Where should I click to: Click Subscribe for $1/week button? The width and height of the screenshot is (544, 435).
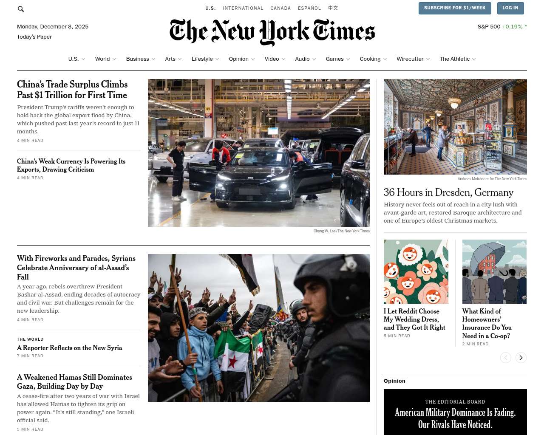click(x=455, y=8)
